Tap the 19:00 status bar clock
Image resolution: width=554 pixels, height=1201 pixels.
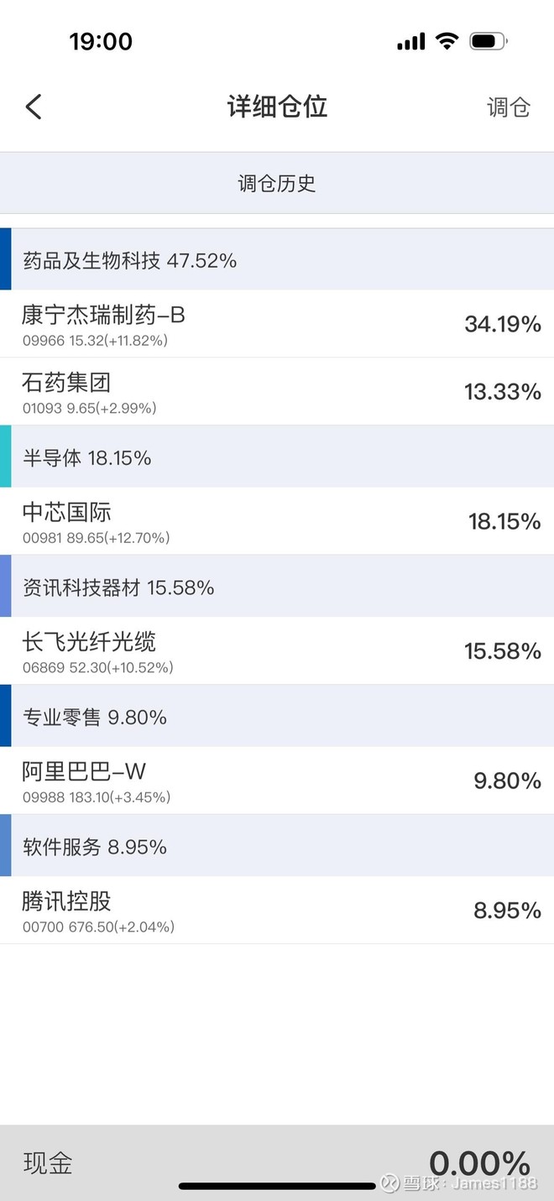click(101, 41)
